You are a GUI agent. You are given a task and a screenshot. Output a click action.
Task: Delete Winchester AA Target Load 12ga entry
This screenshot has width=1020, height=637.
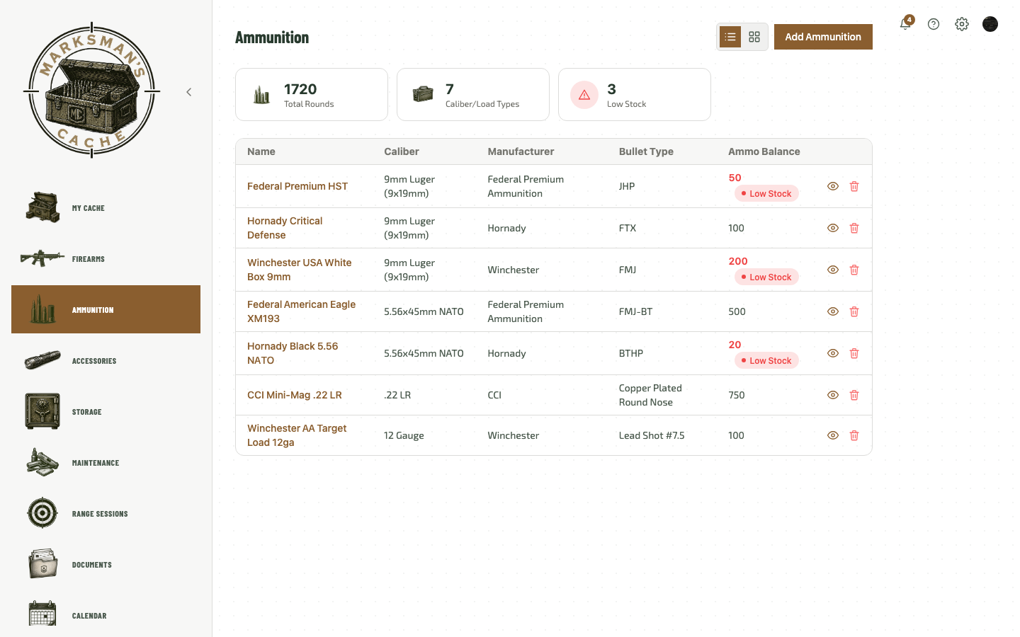click(x=854, y=435)
